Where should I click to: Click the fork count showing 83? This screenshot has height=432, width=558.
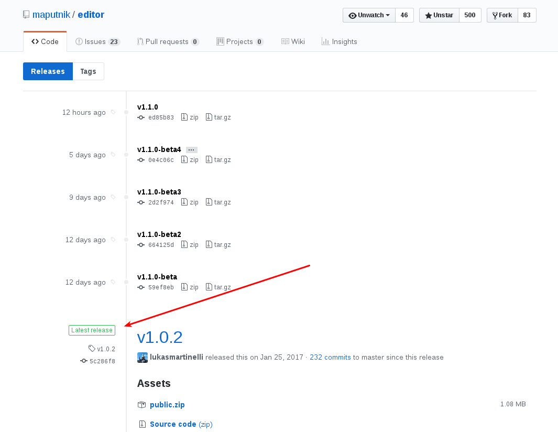pyautogui.click(x=527, y=15)
